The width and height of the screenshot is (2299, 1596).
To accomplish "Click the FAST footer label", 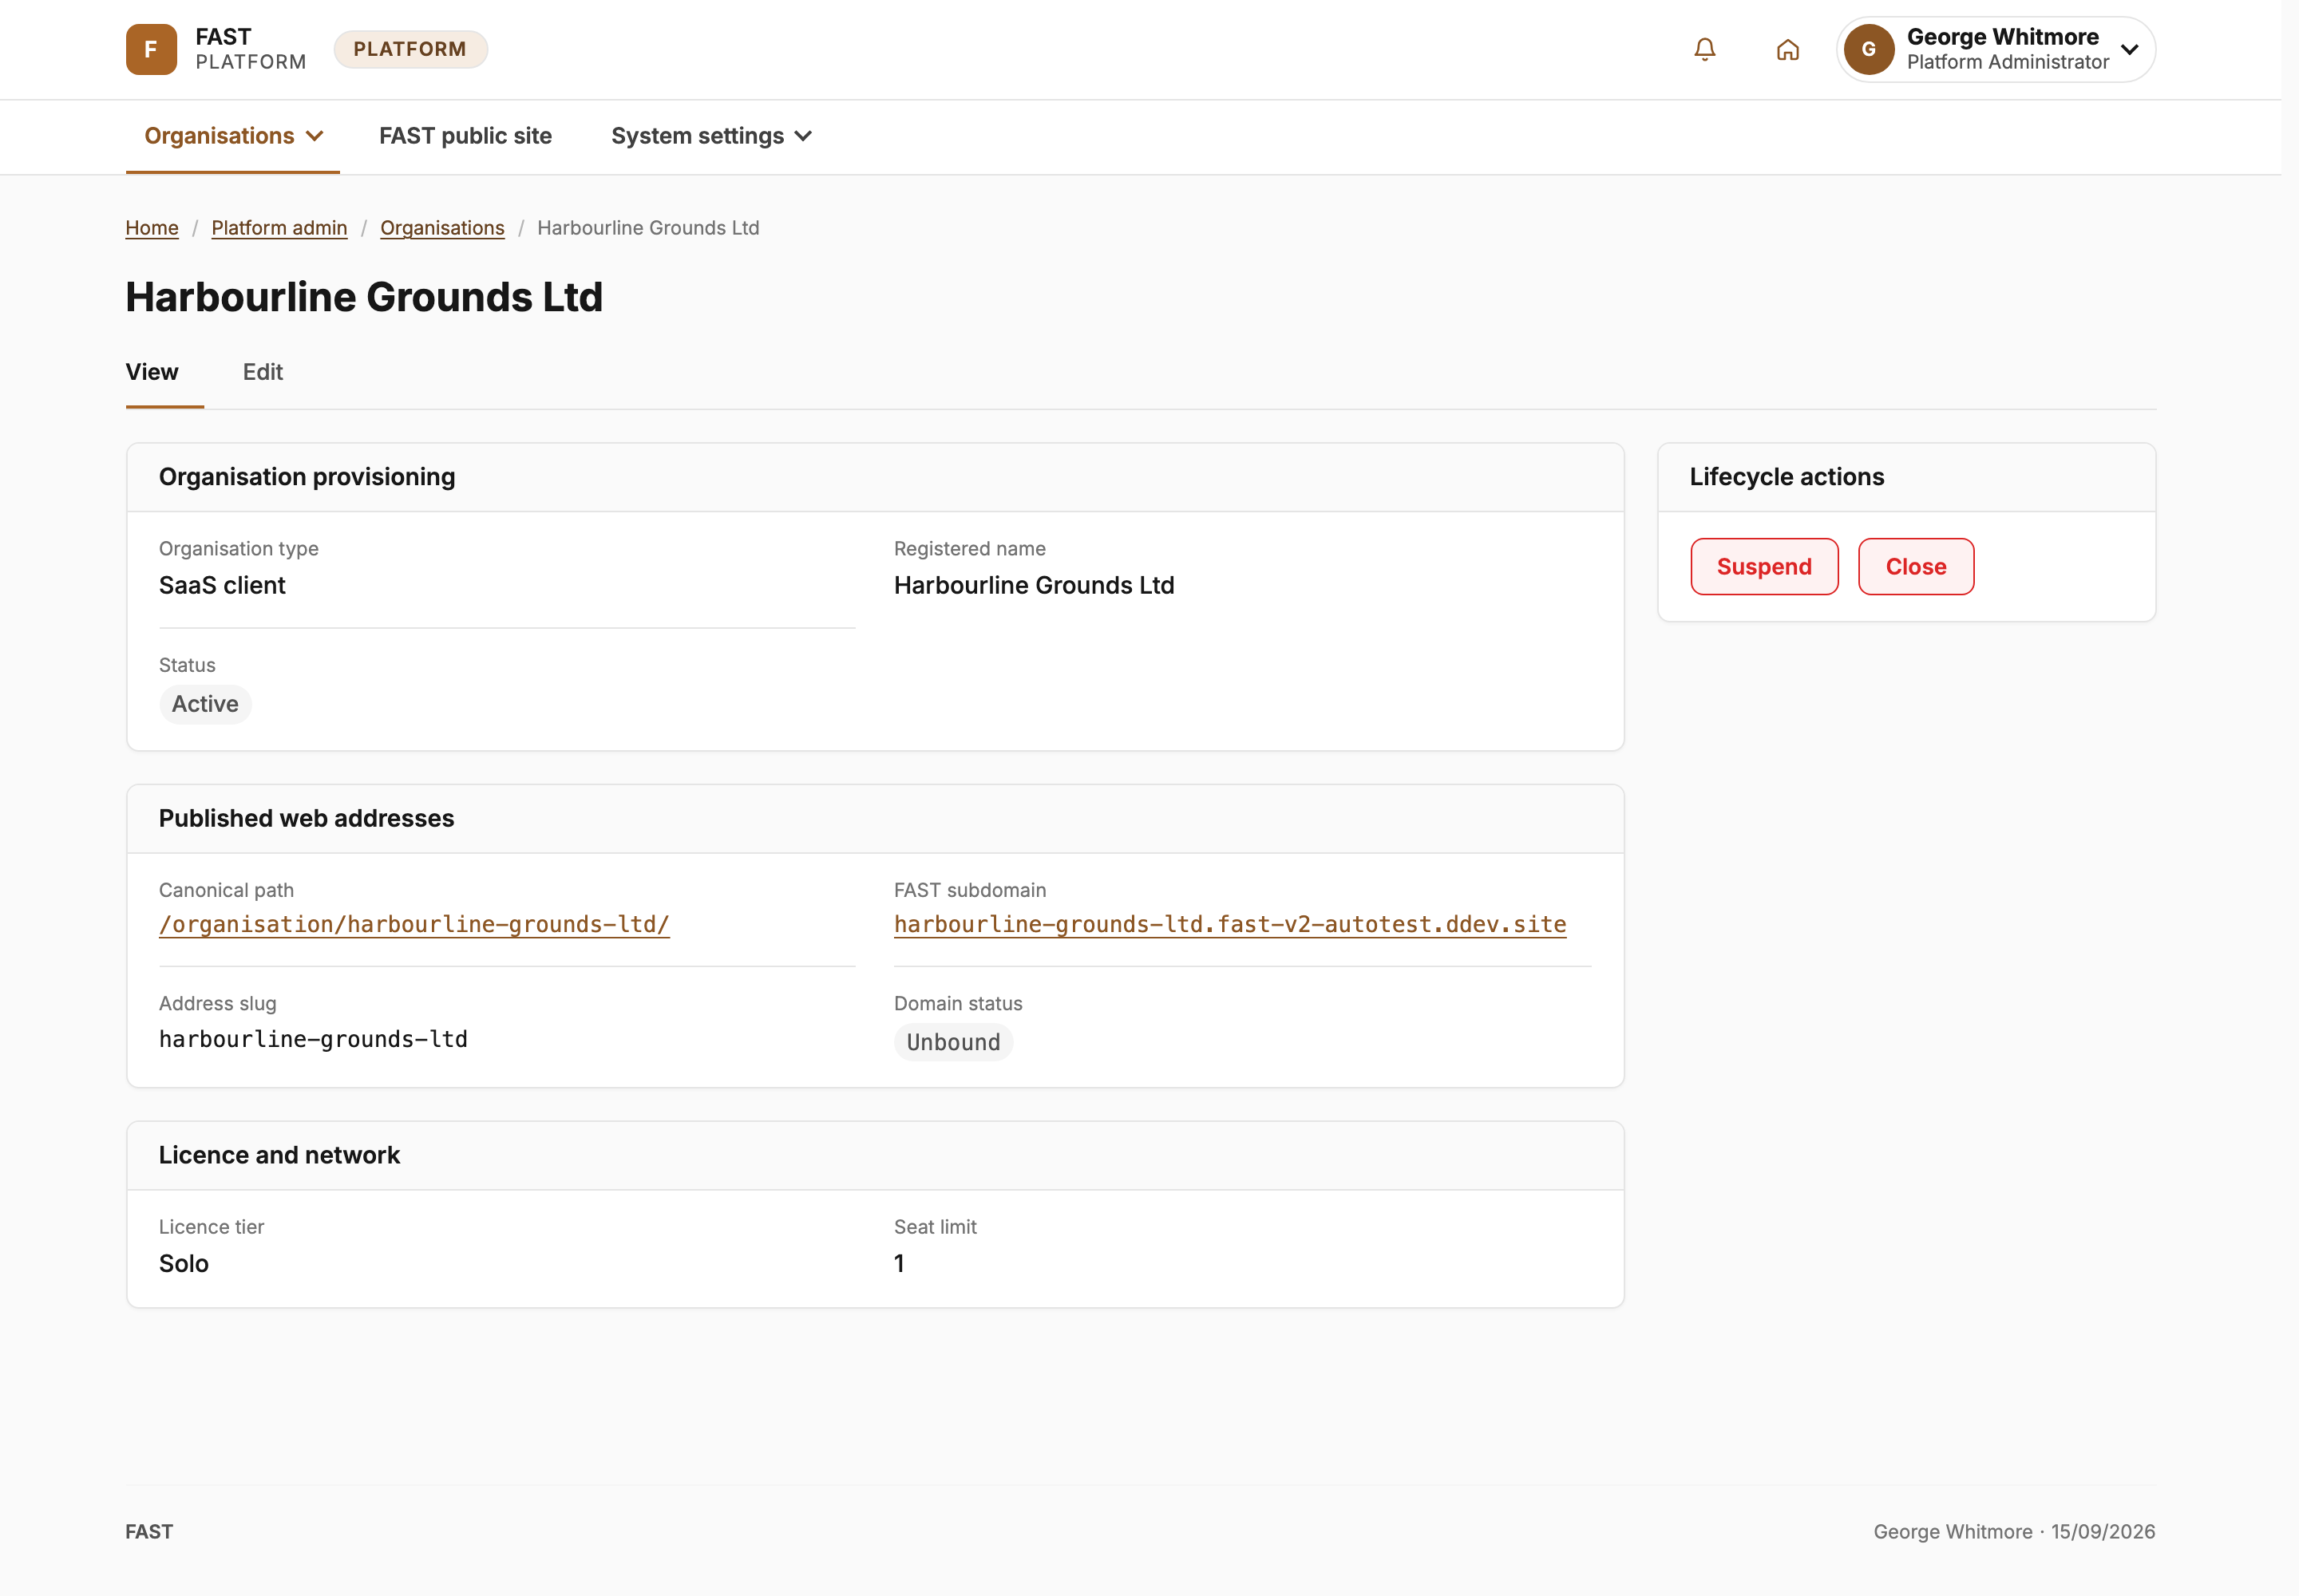I will pos(149,1531).
